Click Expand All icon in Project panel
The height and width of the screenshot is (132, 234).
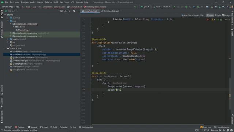pyautogui.click(x=65, y=11)
